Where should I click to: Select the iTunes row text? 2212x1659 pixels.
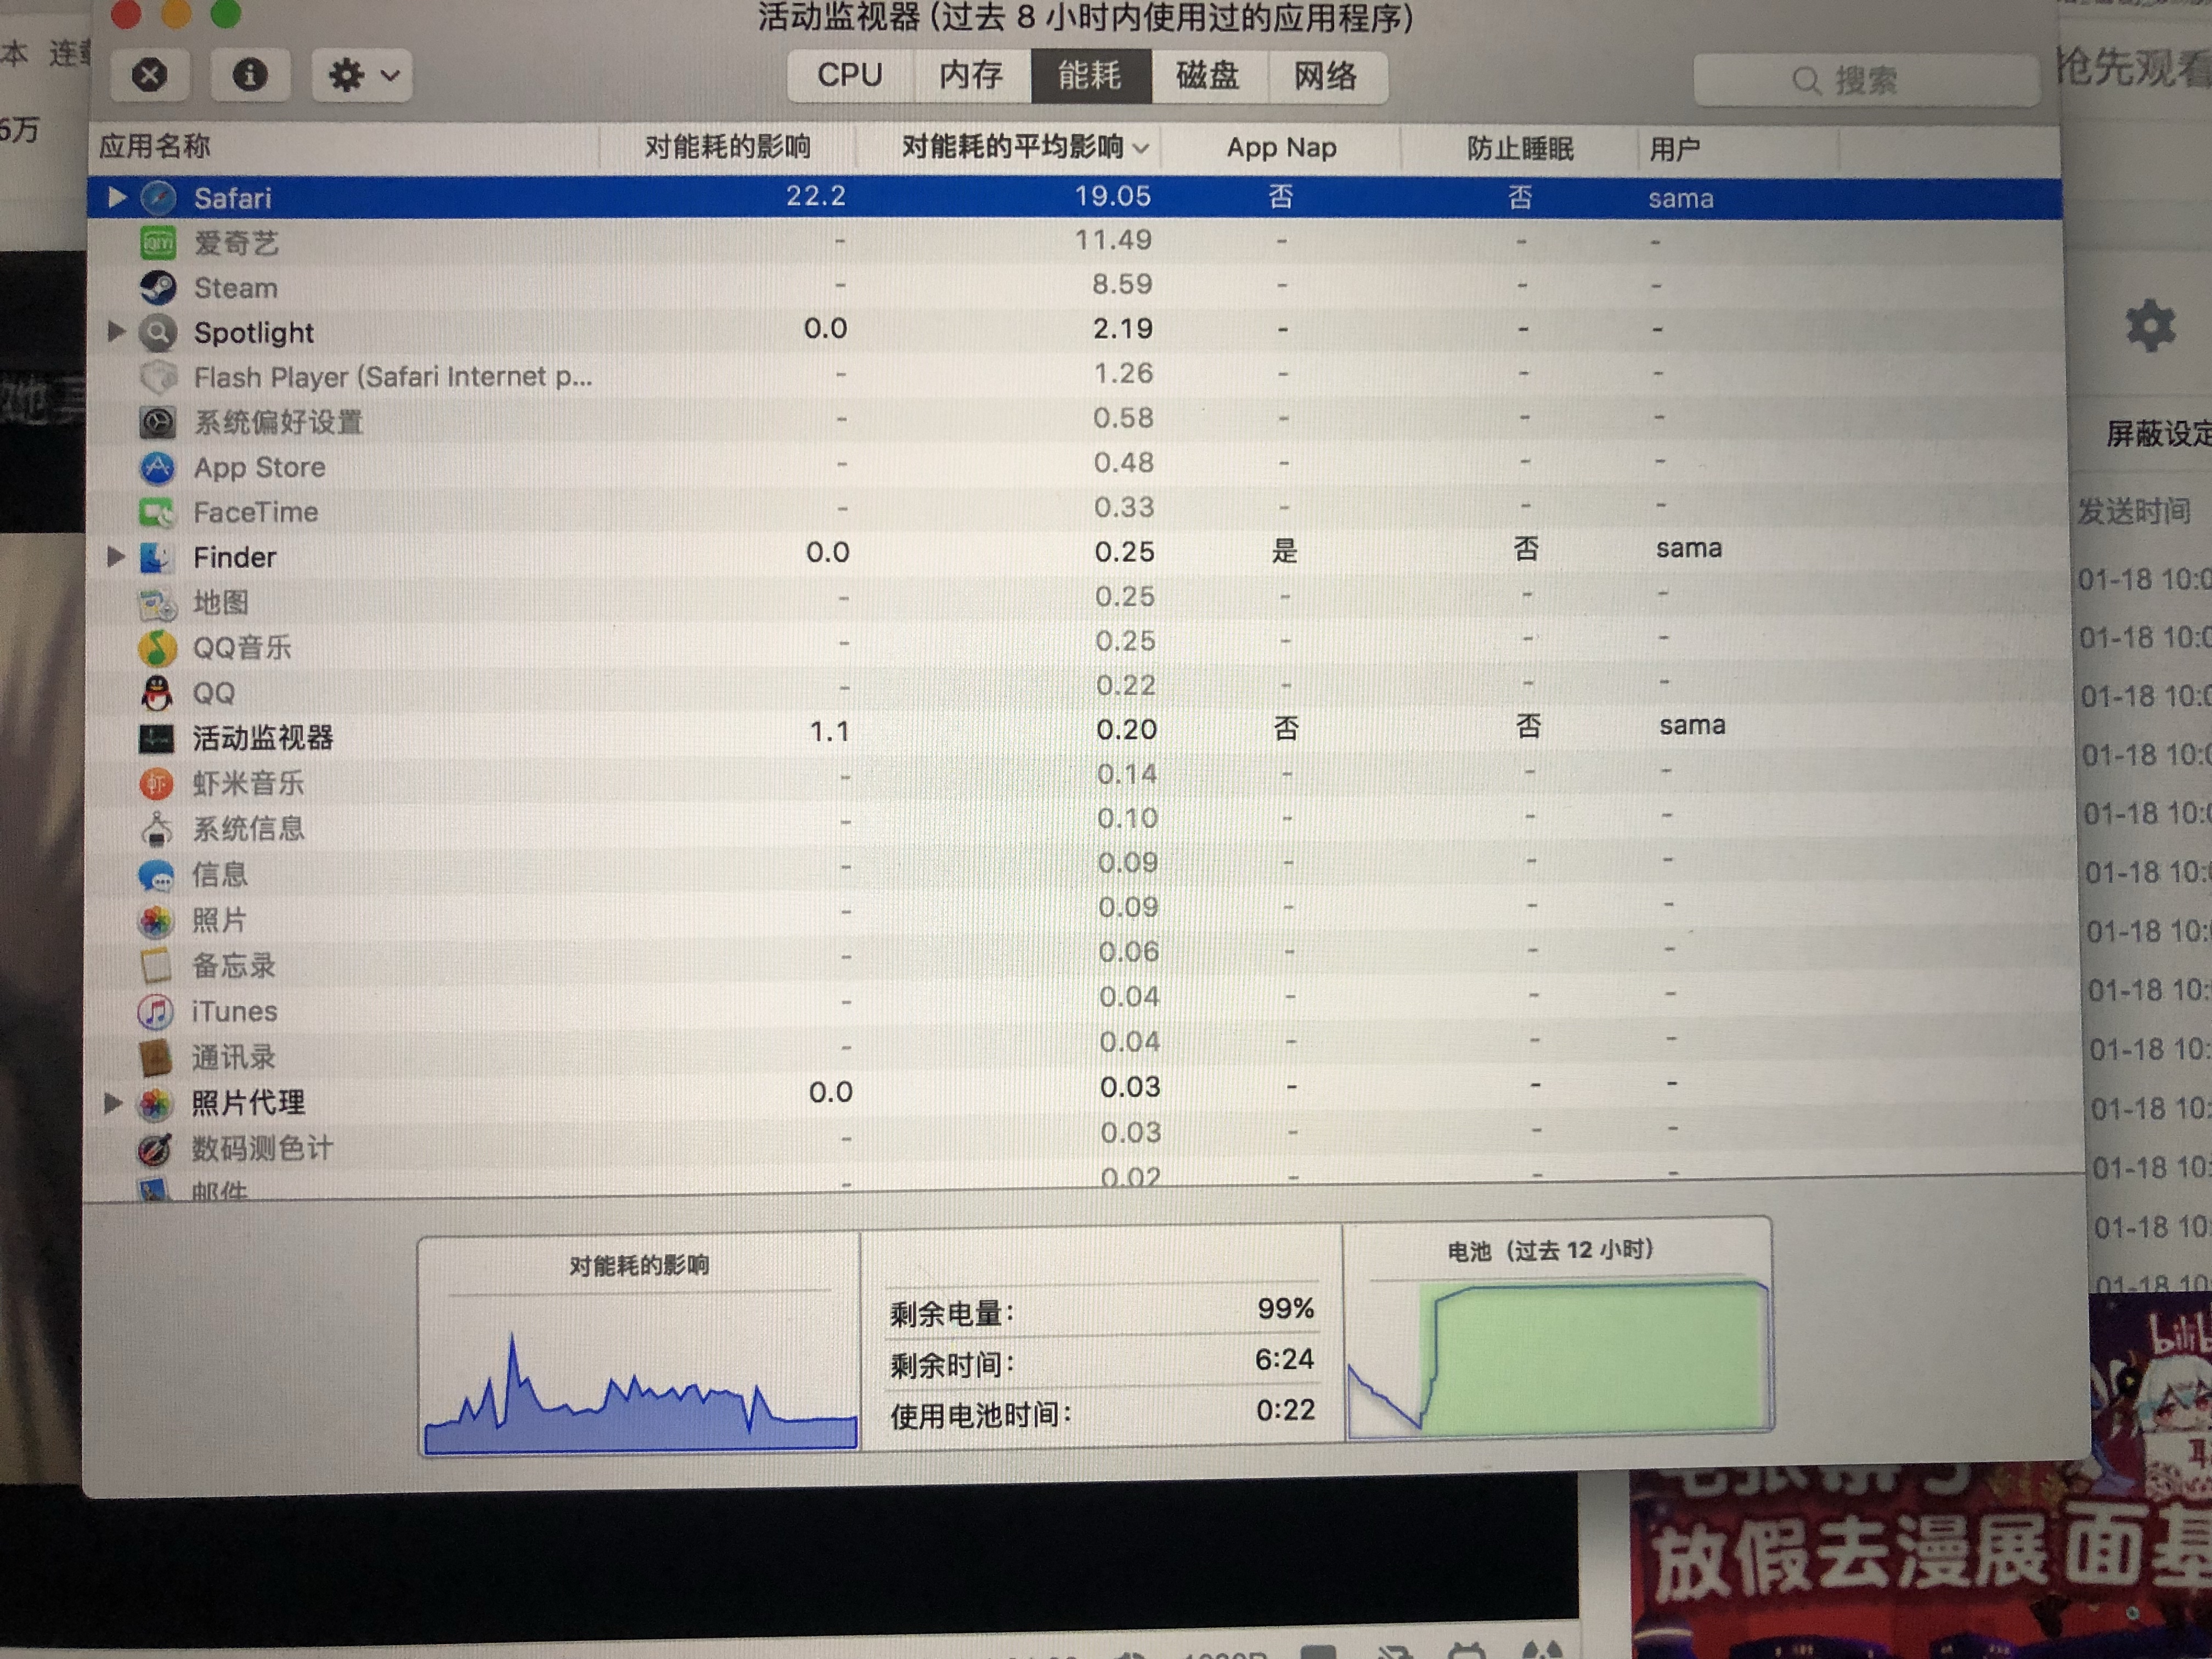pyautogui.click(x=234, y=1011)
